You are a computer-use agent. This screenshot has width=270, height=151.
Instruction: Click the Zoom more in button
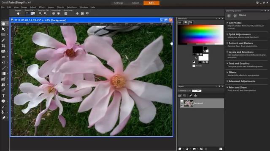click(59, 13)
